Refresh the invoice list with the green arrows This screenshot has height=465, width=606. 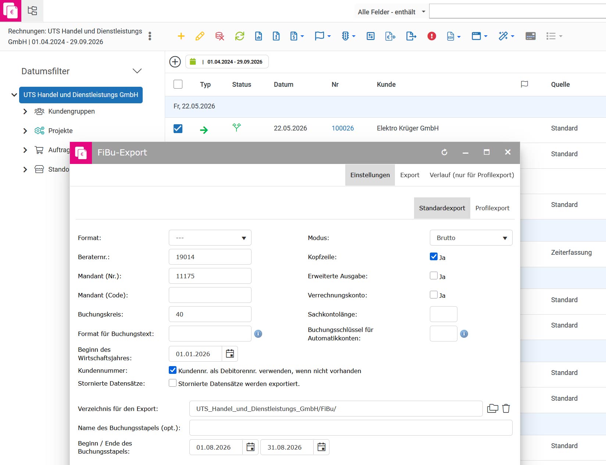coord(240,36)
